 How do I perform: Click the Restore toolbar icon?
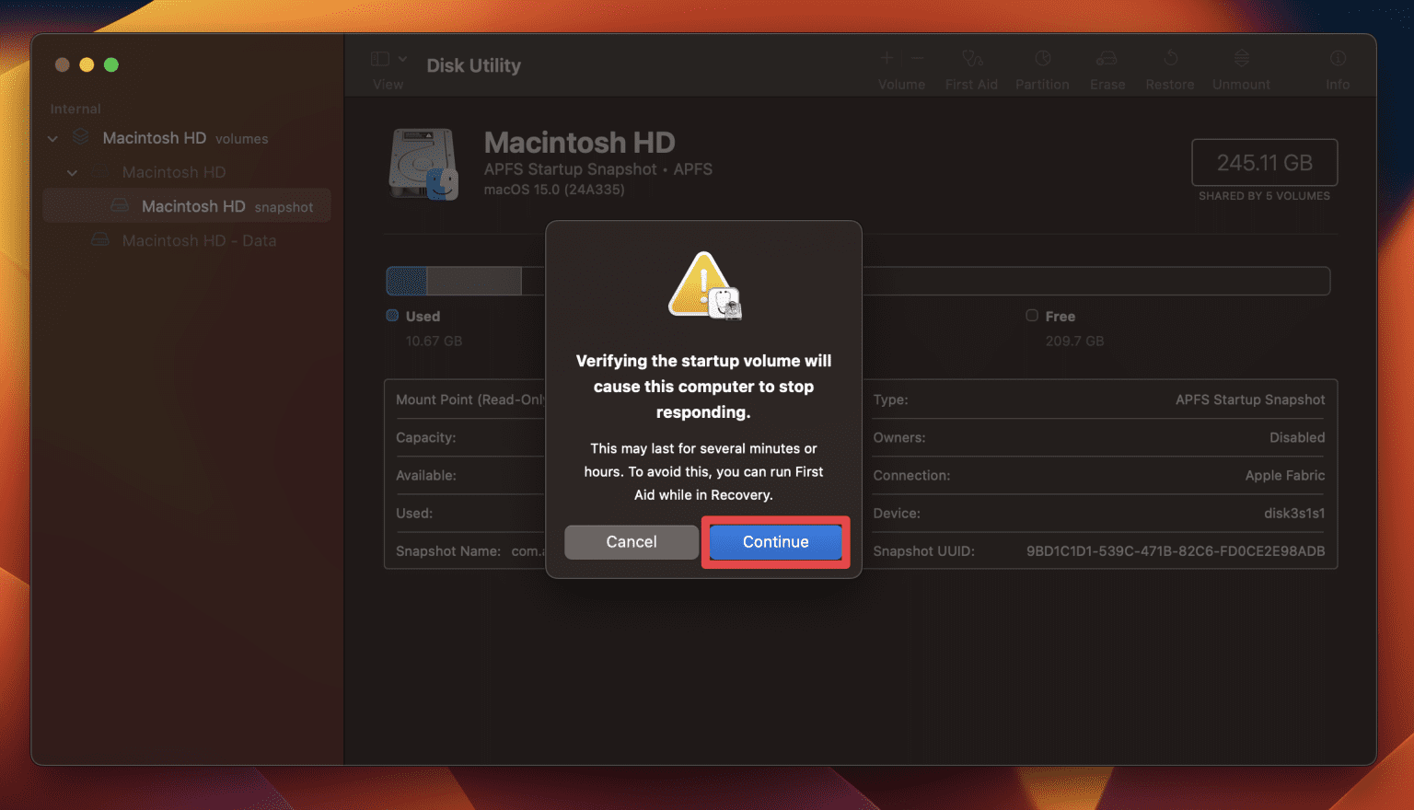coord(1169,58)
